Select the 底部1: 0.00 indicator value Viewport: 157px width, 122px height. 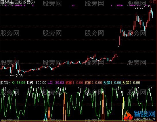pos(74,83)
